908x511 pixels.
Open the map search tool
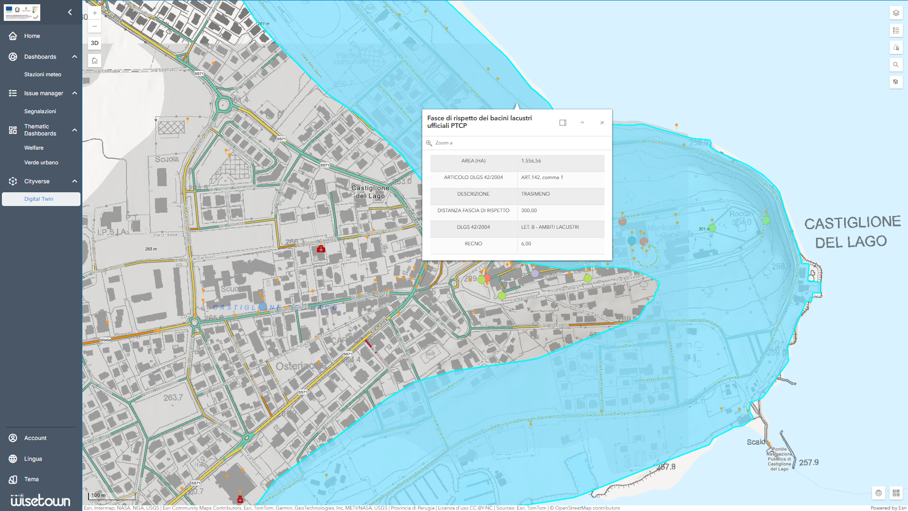(x=896, y=64)
